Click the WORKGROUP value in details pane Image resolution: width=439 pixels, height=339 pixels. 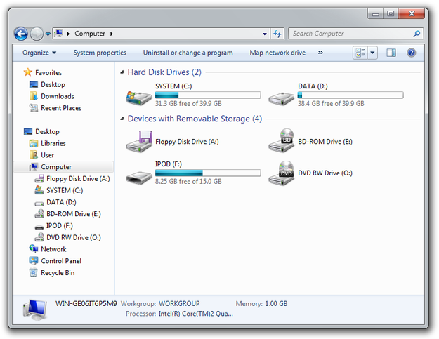tap(179, 303)
